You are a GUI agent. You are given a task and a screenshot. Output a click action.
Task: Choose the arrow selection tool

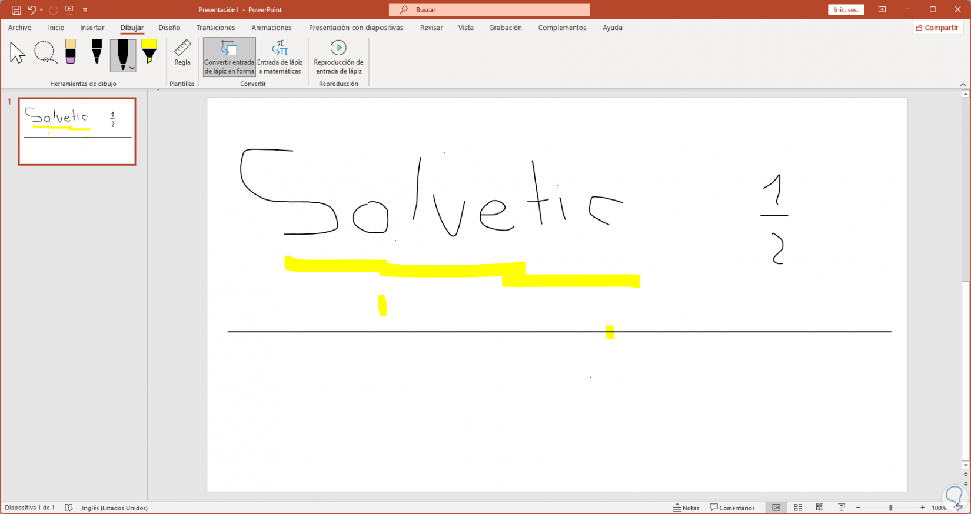[18, 53]
